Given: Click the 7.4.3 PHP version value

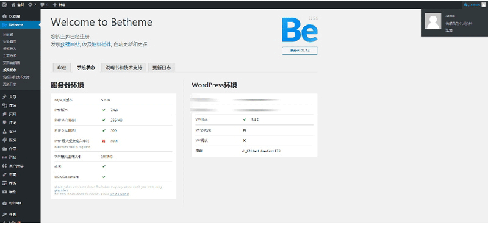Looking at the screenshot, I should 114,110.
